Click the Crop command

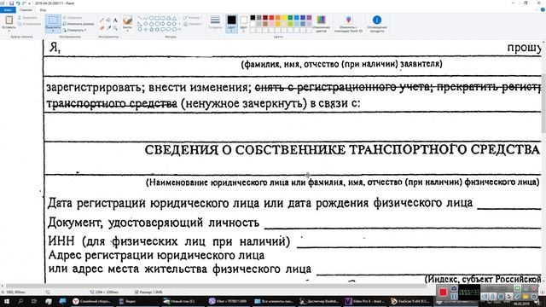tap(73, 17)
